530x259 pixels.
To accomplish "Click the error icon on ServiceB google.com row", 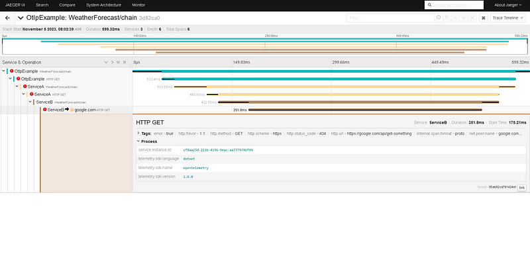I will tap(44, 110).
